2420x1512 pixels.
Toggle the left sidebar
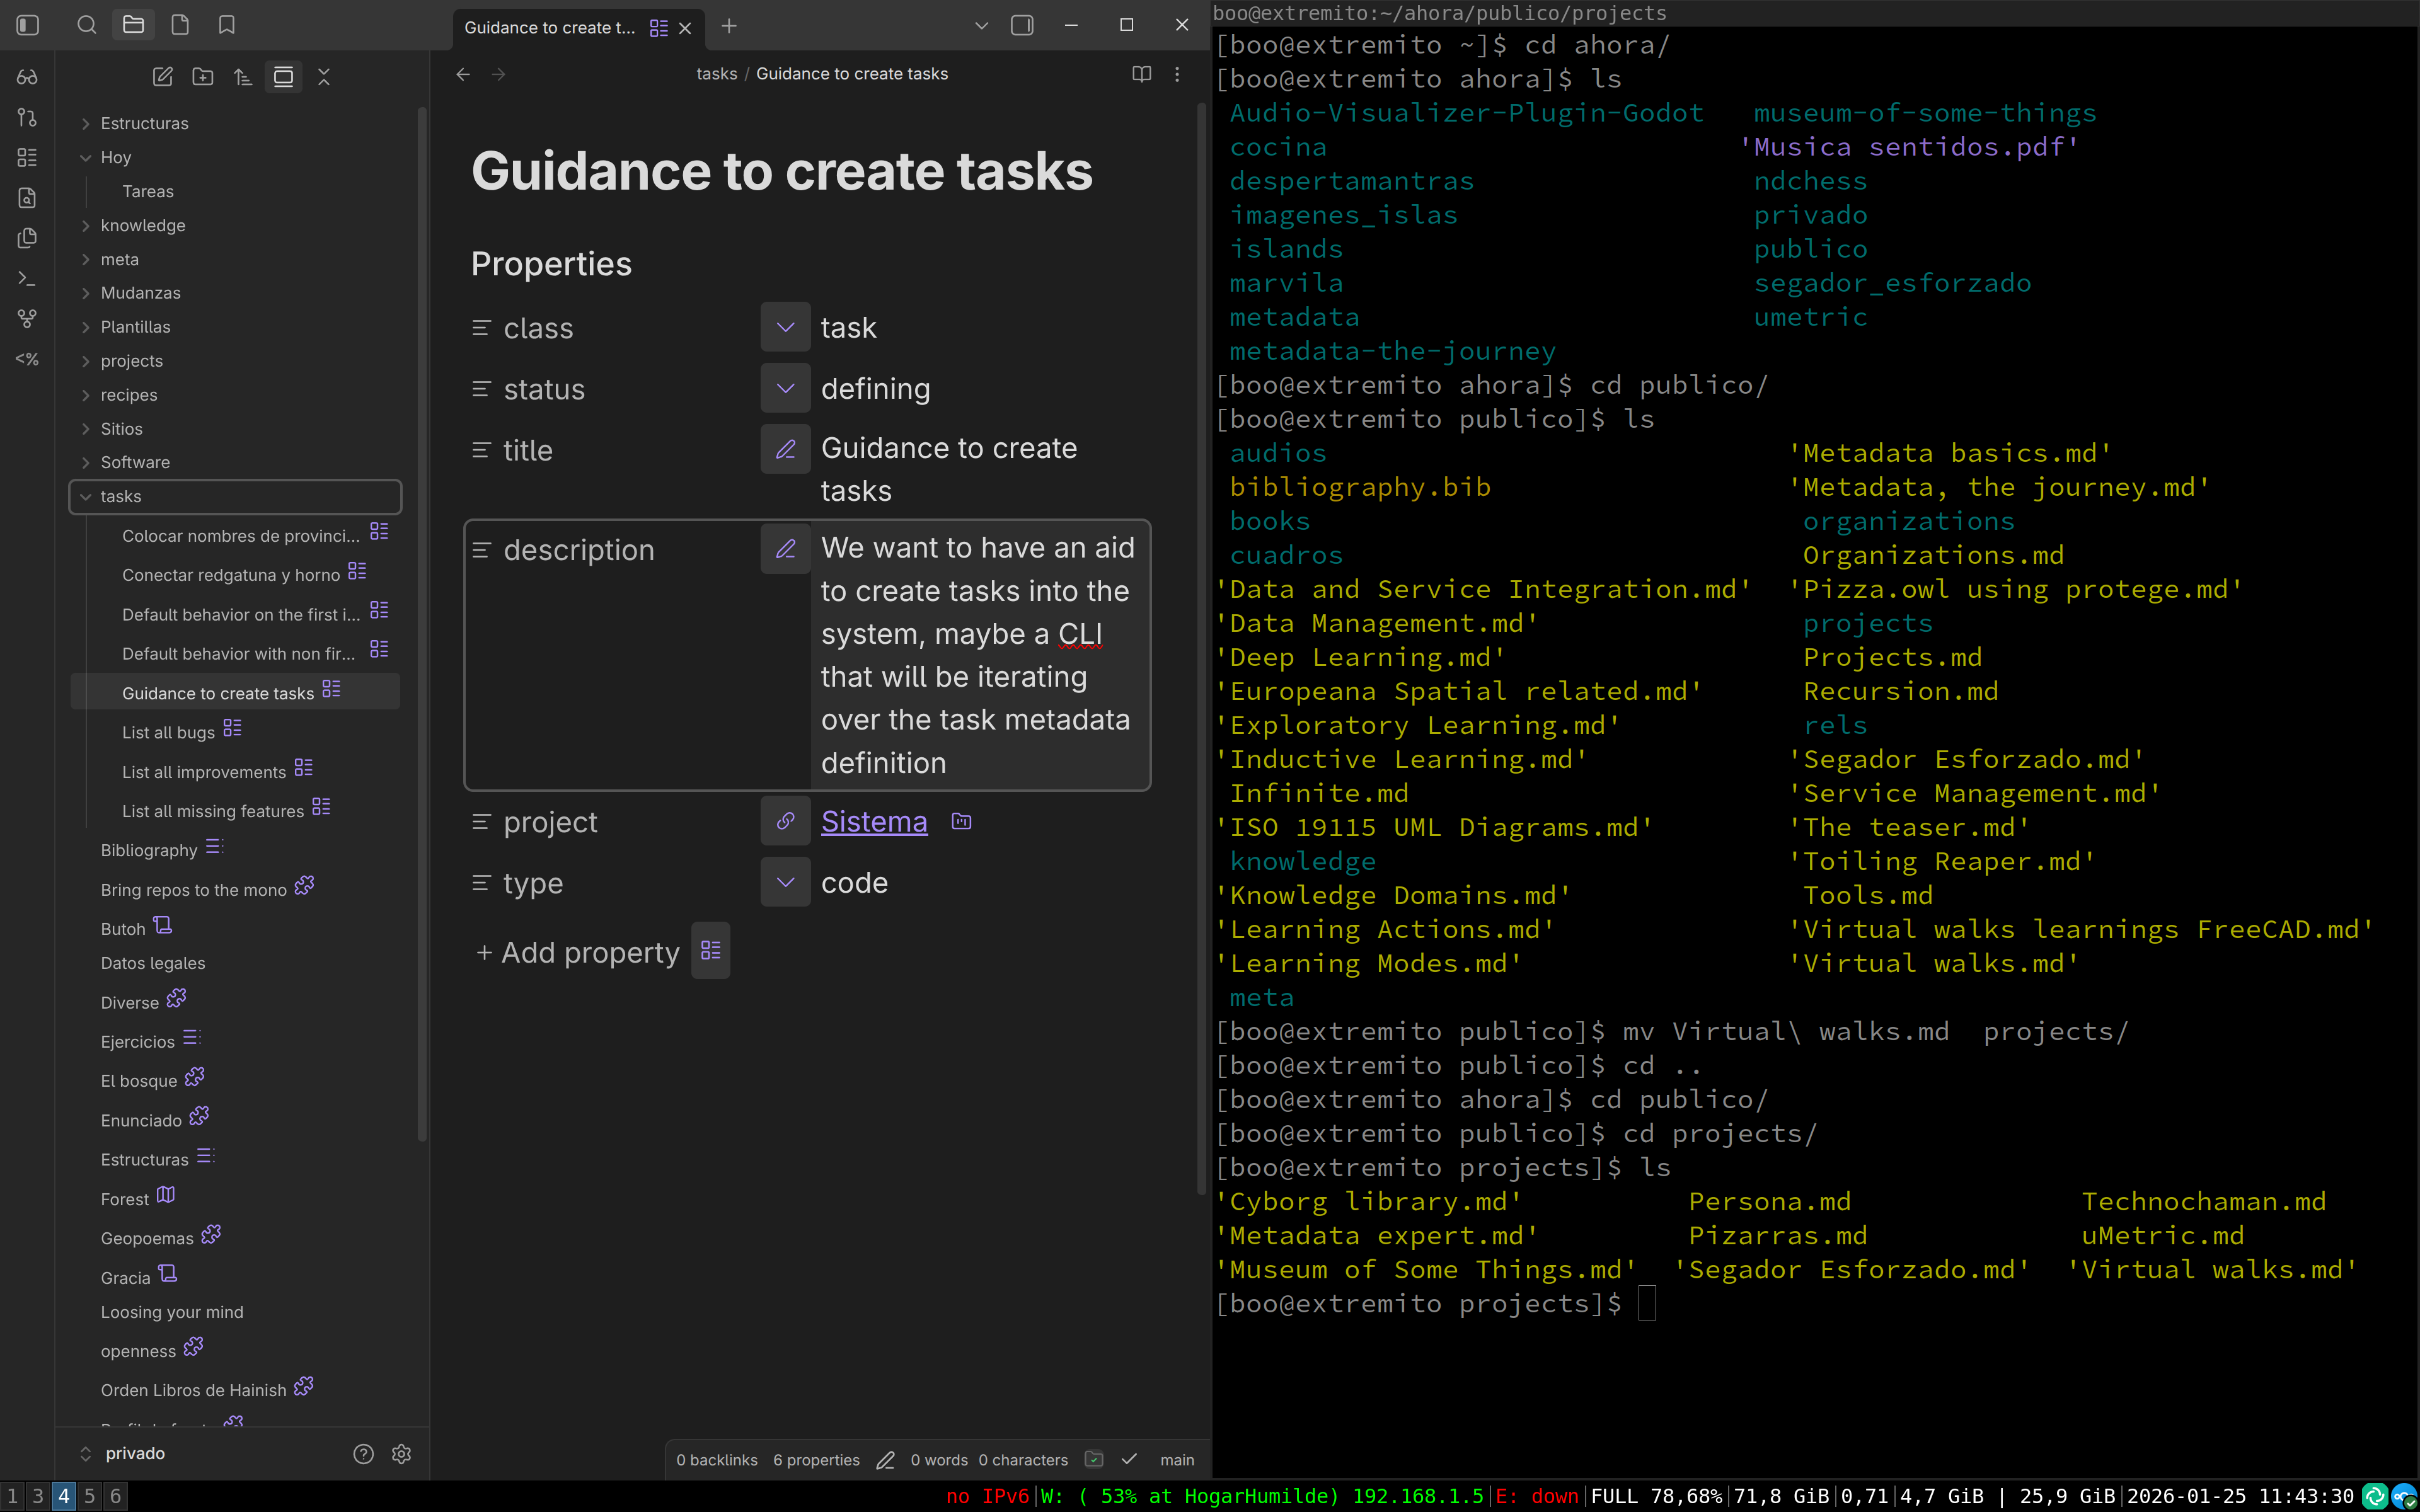[28, 25]
